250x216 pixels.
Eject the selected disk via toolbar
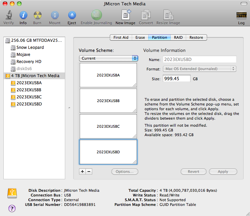72,15
